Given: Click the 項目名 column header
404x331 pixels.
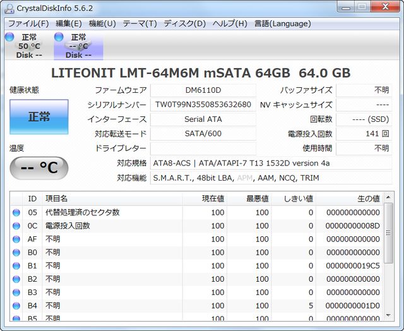Looking at the screenshot, I should [x=112, y=199].
